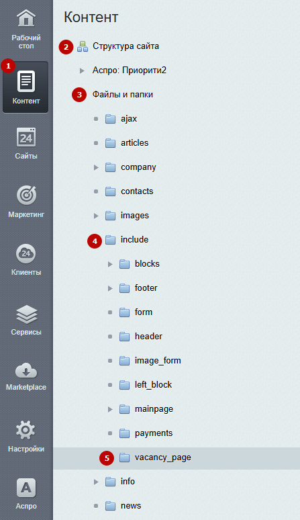The width and height of the screenshot is (300, 520).
Task: Open the Marketplace cloud download icon
Action: coord(26,371)
